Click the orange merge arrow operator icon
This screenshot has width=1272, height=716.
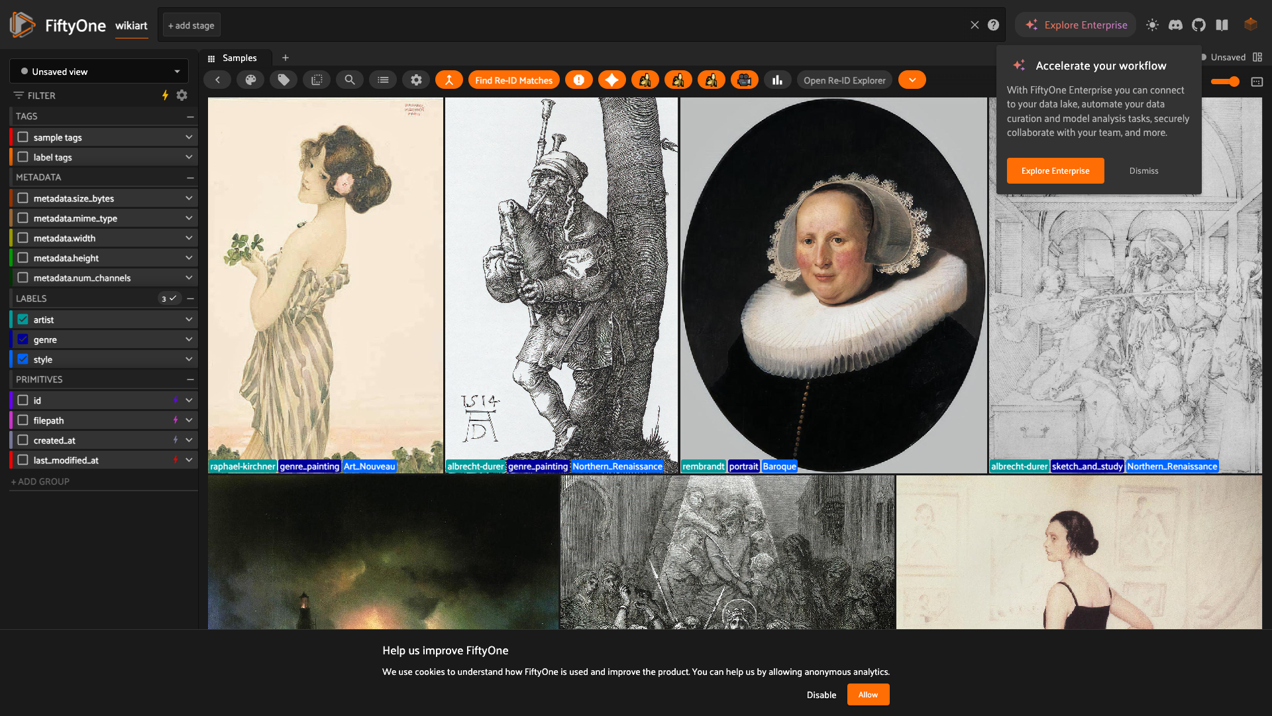(x=449, y=80)
